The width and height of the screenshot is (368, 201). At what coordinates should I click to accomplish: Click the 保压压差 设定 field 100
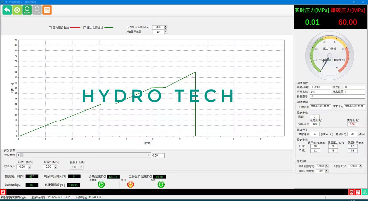point(315,124)
